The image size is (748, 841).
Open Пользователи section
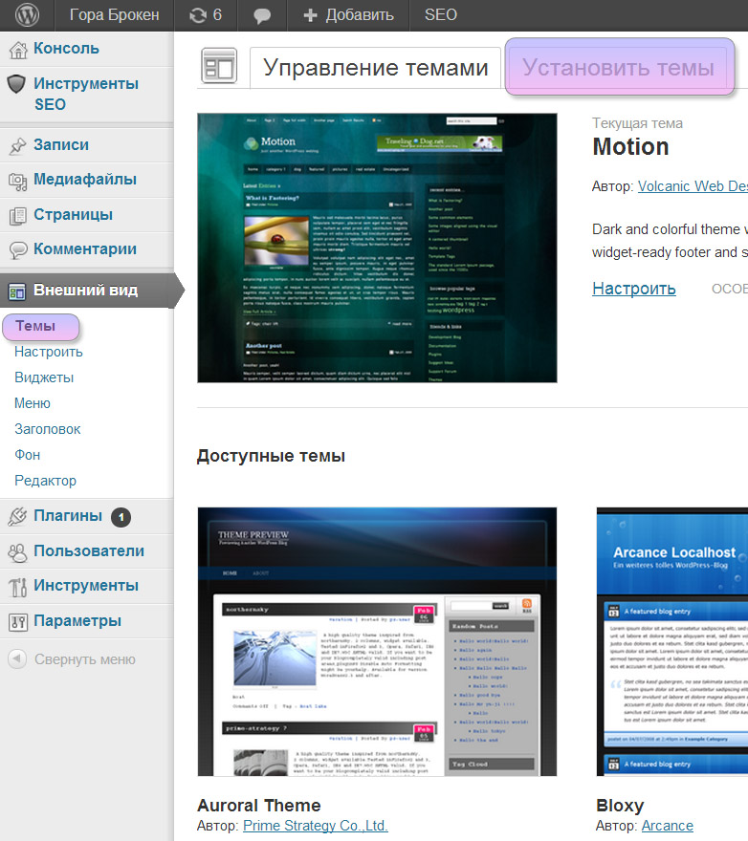(x=89, y=550)
